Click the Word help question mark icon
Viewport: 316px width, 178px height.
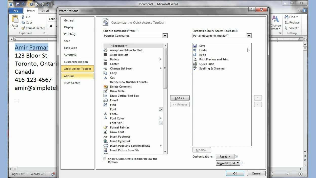tap(304, 11)
